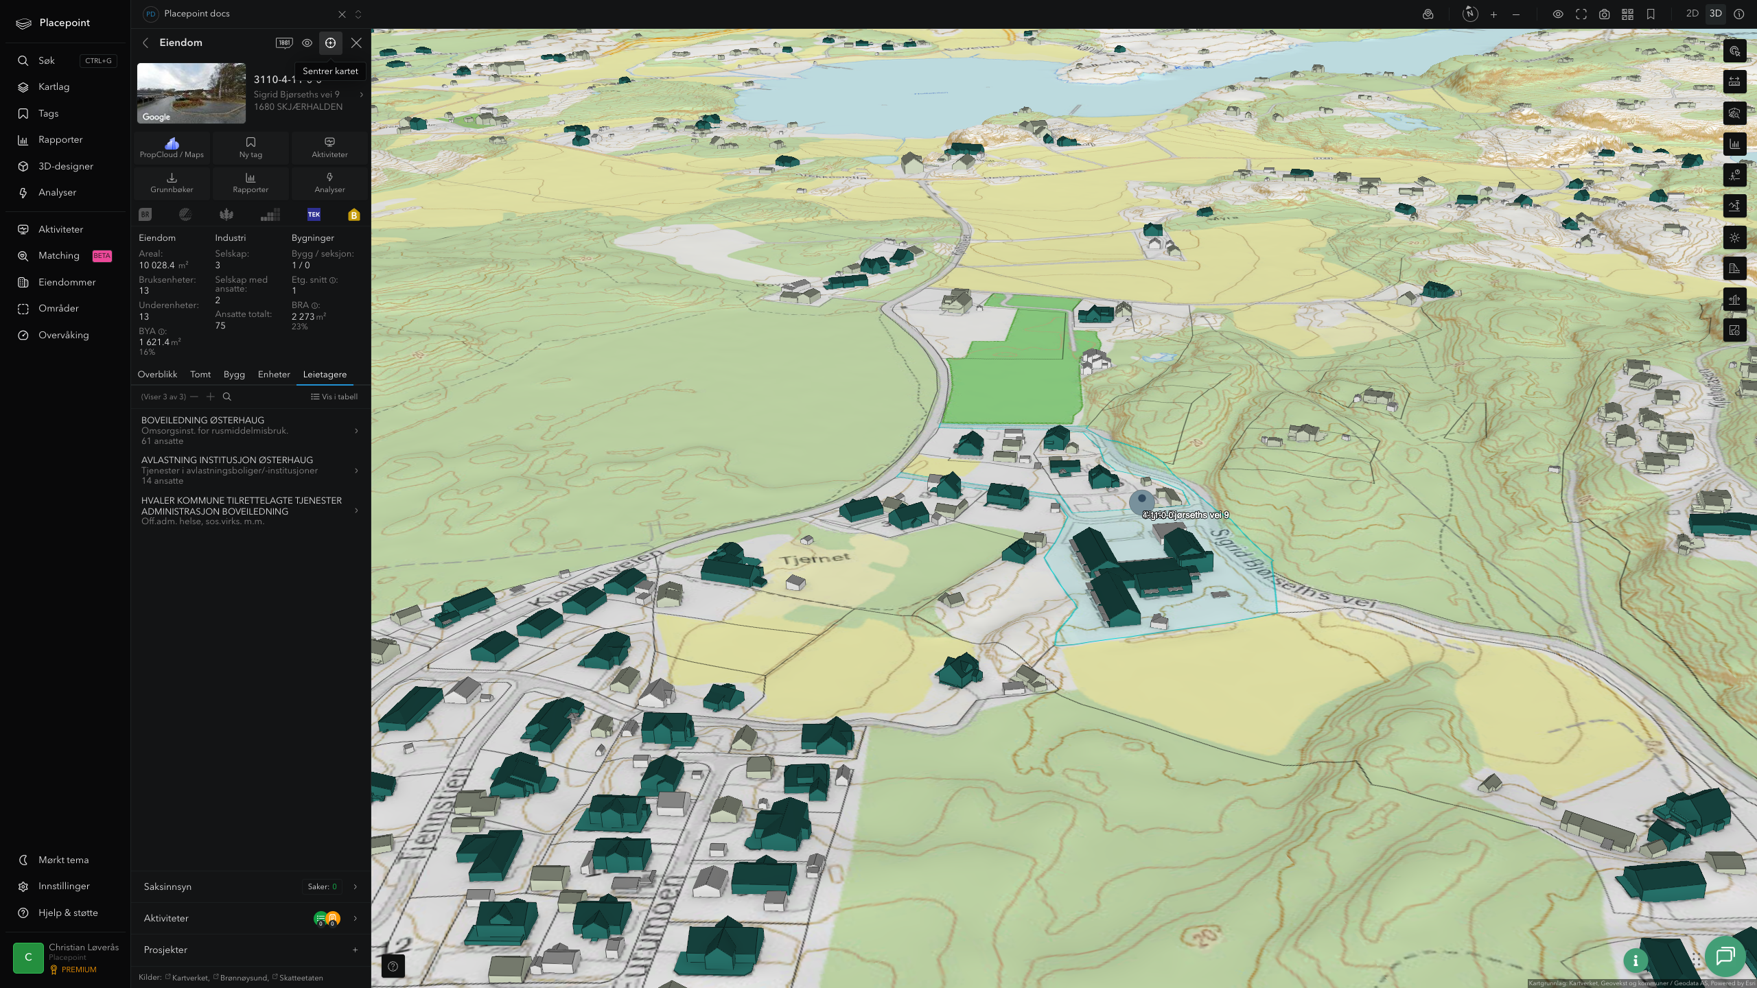Open the Google Street View thumbnail
This screenshot has width=1757, height=988.
pyautogui.click(x=191, y=93)
